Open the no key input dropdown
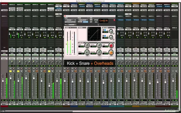181x113 pixels. 72,25
